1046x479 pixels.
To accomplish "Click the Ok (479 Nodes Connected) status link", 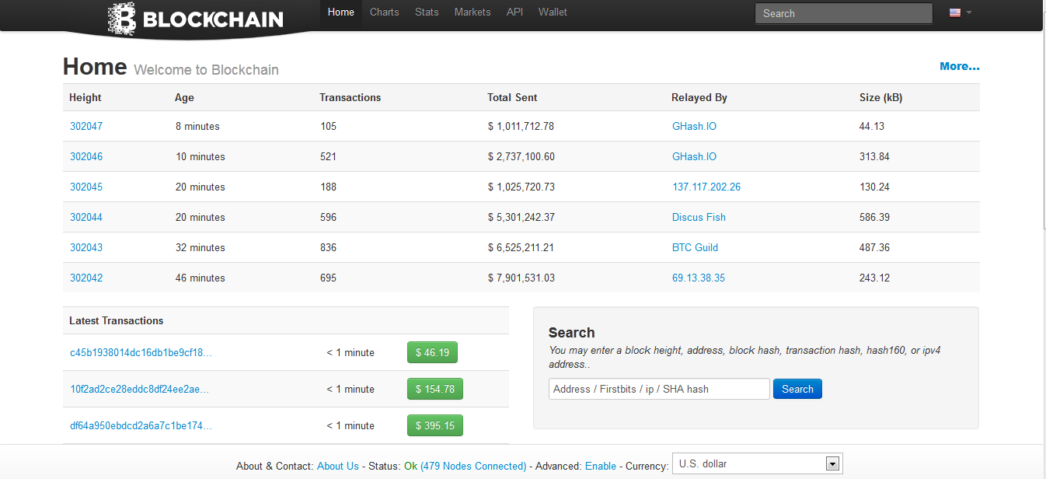I will coord(465,466).
